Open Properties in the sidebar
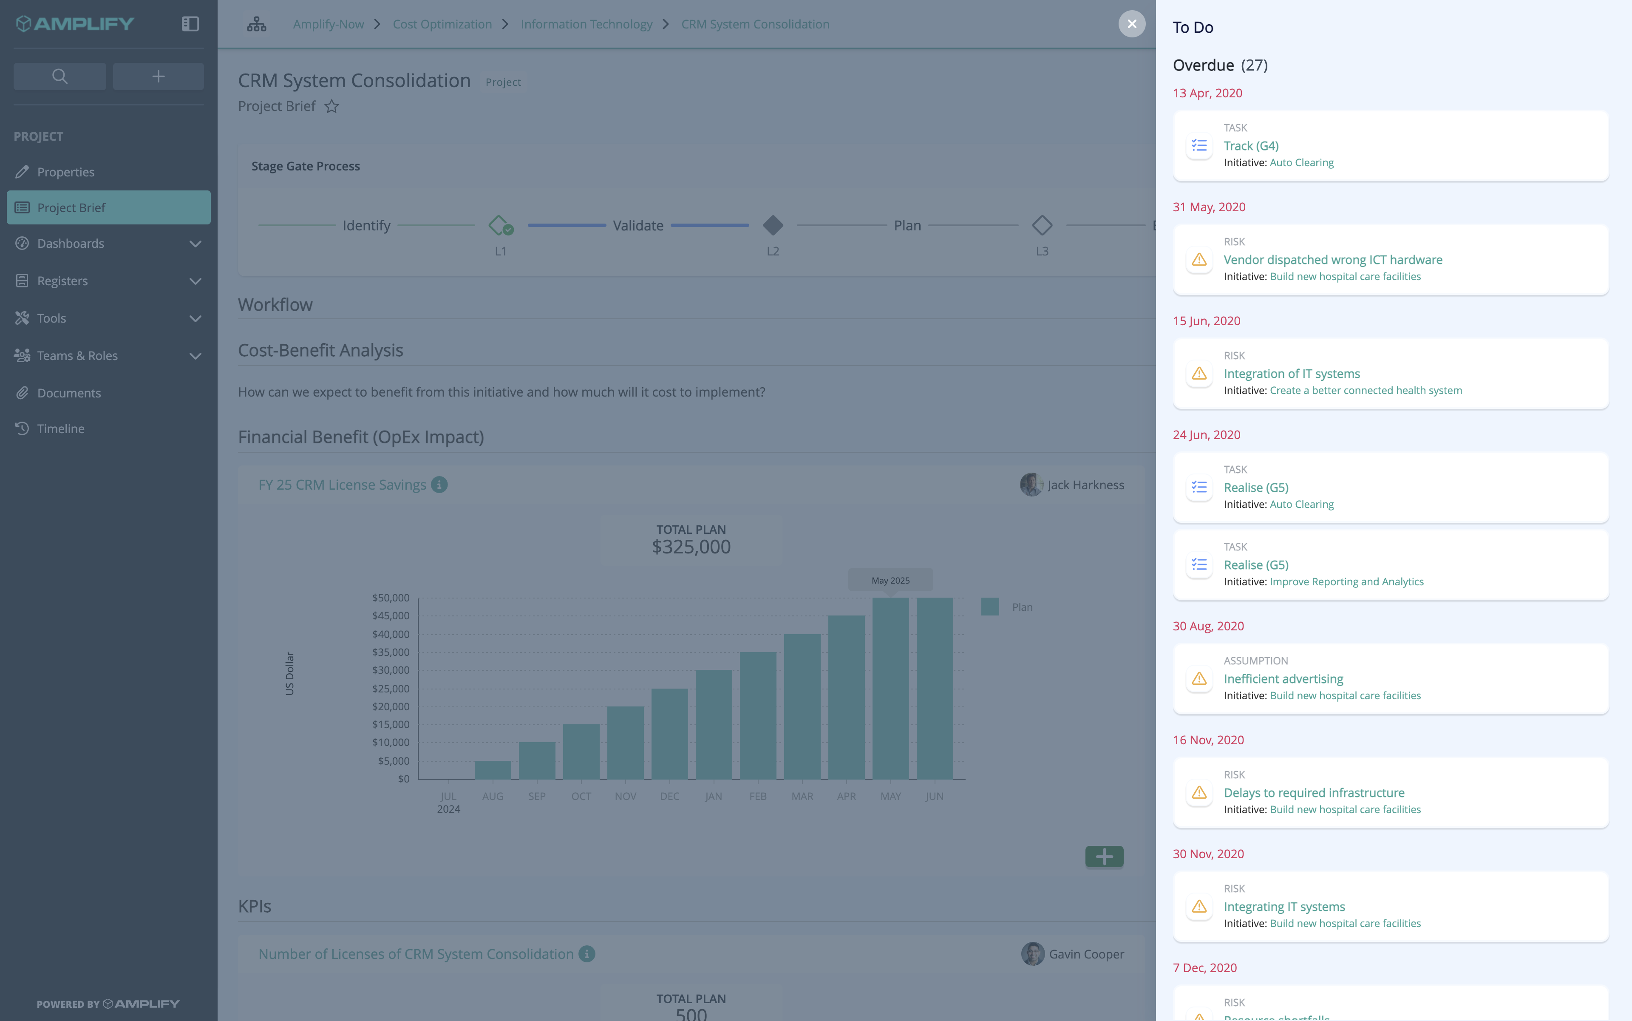The image size is (1632, 1021). click(x=109, y=172)
